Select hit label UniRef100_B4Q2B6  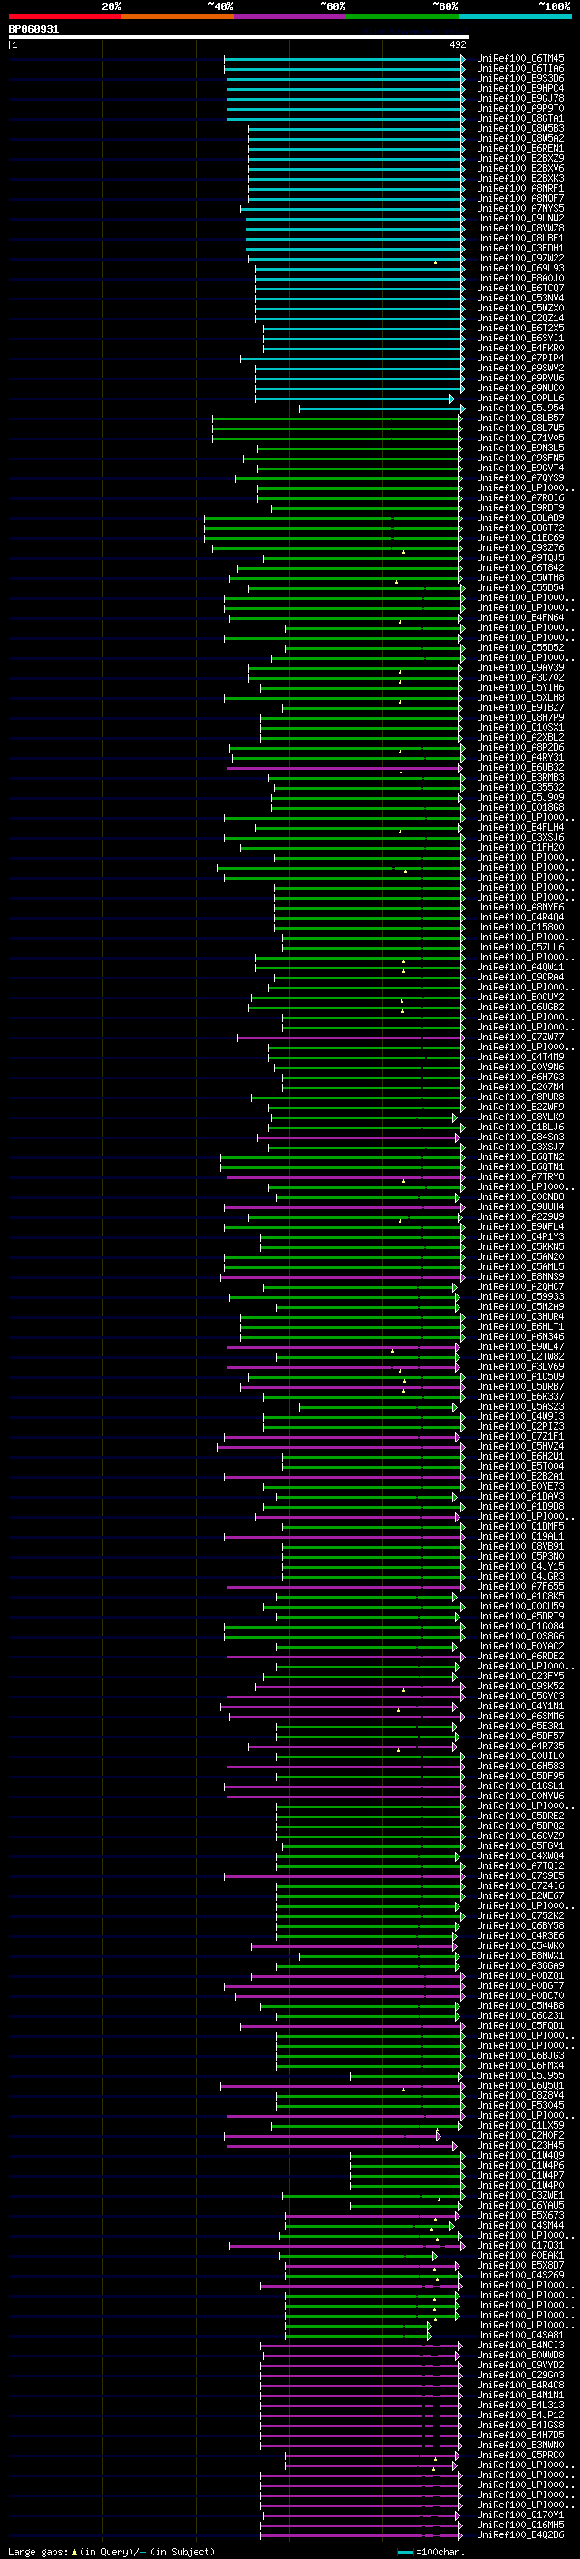pos(520,2536)
